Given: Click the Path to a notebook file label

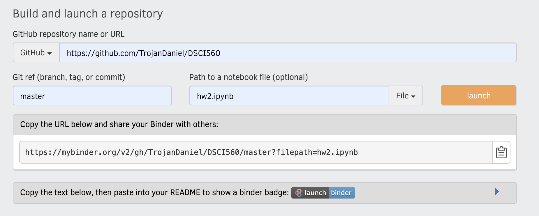Looking at the screenshot, I should 249,77.
